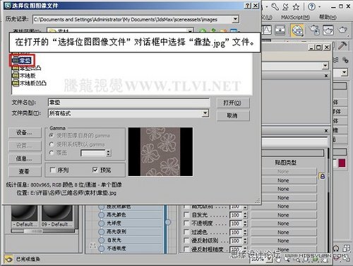Select the 靠垫 file in the list
353x266 pixels.
click(22, 61)
